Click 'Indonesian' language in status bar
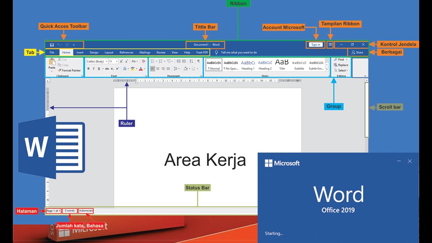Screen dimensions: 432x243 pyautogui.click(x=86, y=211)
